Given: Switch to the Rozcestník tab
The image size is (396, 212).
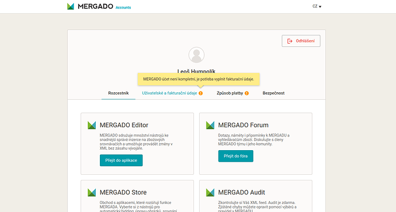Looking at the screenshot, I should click(118, 93).
